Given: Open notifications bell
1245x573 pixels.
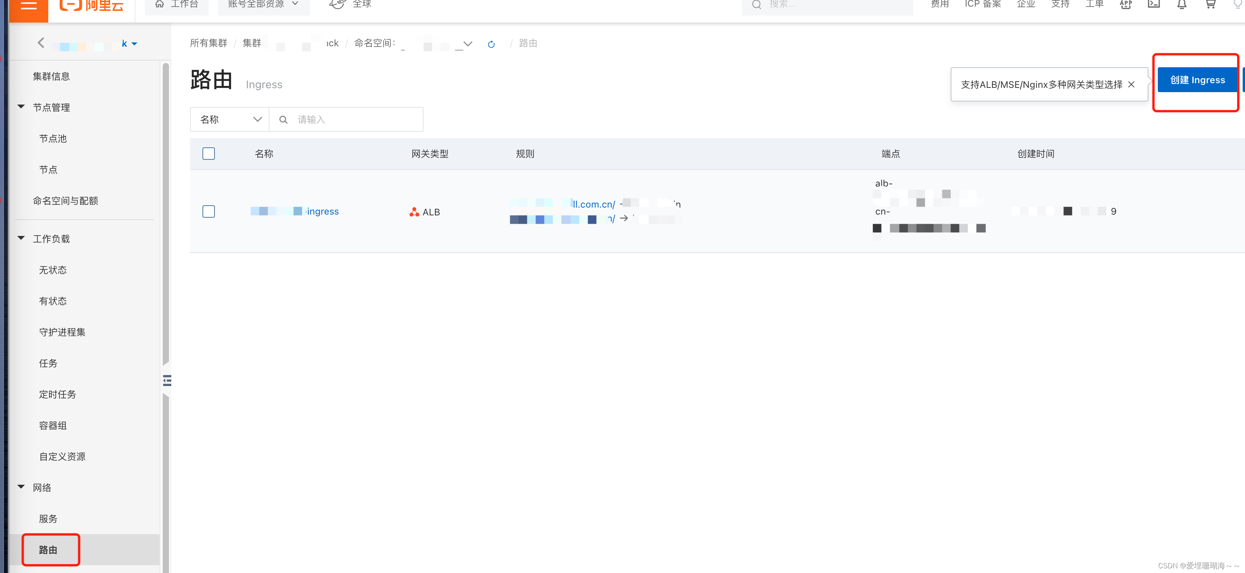Looking at the screenshot, I should [x=1182, y=5].
